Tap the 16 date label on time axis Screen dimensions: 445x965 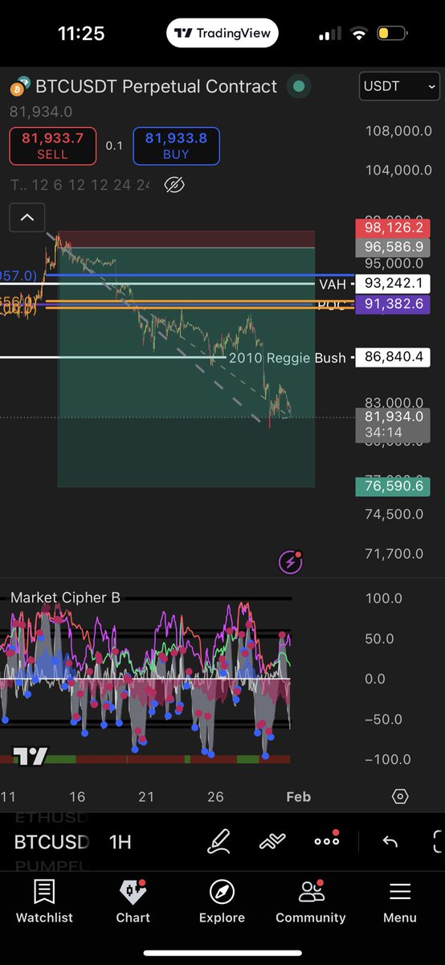pos(77,796)
